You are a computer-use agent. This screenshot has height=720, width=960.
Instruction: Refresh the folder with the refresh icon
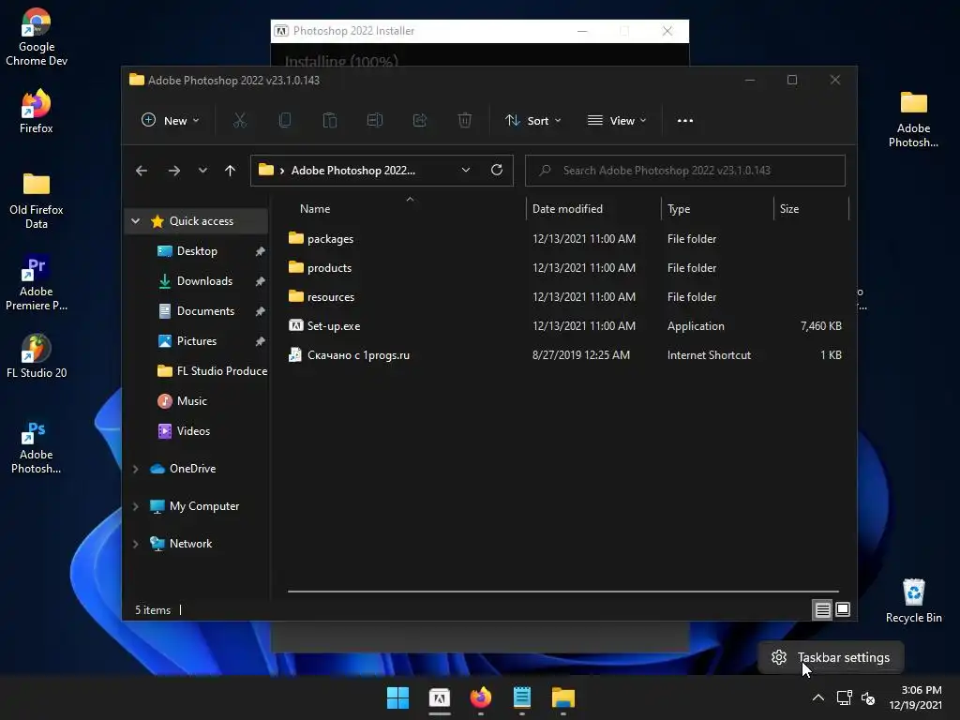pyautogui.click(x=497, y=171)
